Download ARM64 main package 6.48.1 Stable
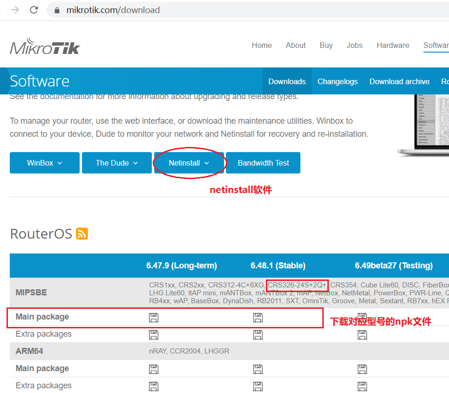 [x=258, y=369]
